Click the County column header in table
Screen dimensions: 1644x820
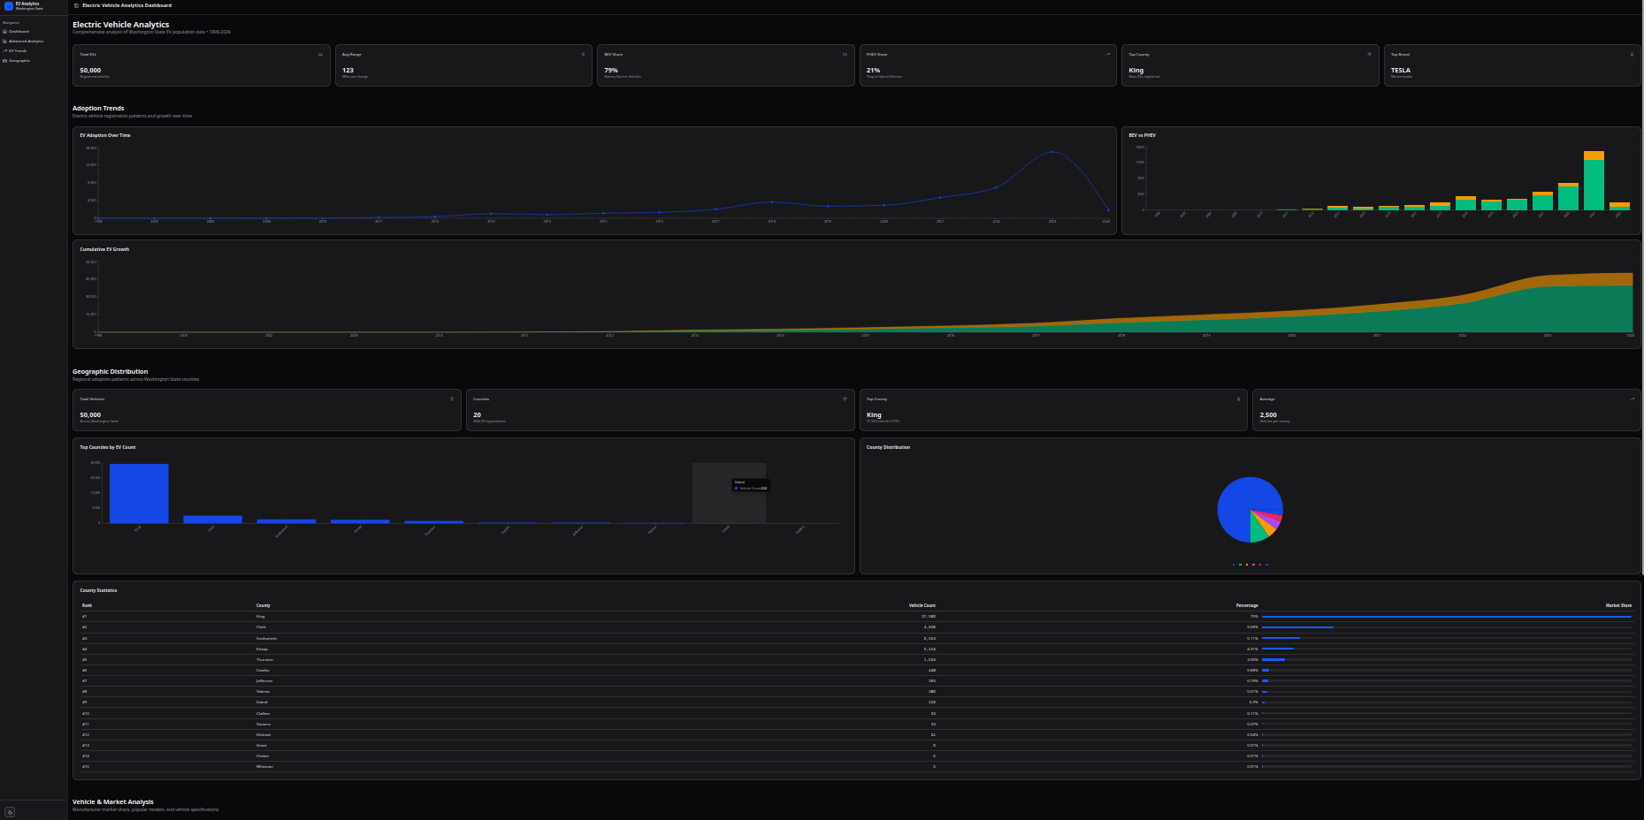point(264,605)
